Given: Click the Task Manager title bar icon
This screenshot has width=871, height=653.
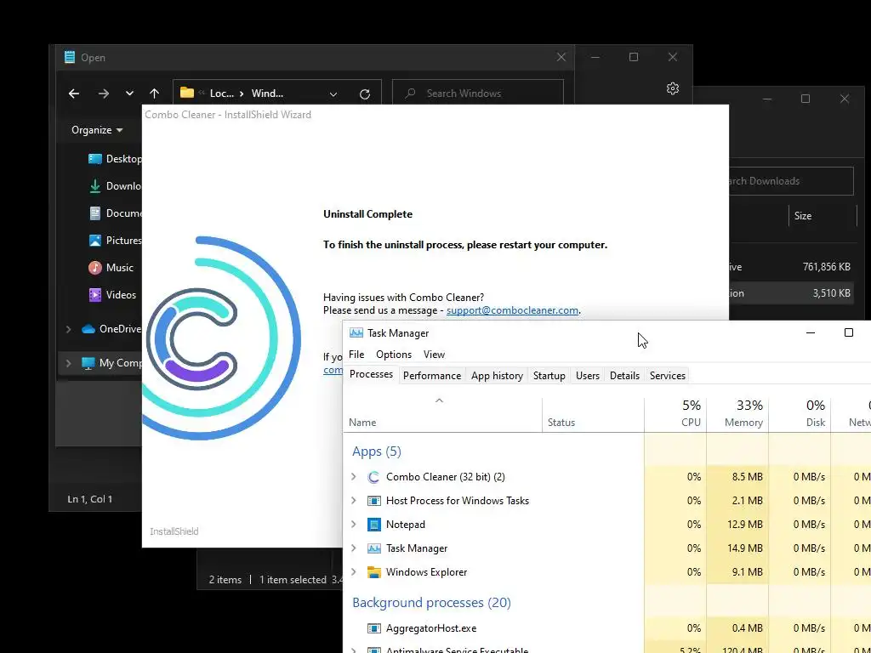Looking at the screenshot, I should 356,332.
